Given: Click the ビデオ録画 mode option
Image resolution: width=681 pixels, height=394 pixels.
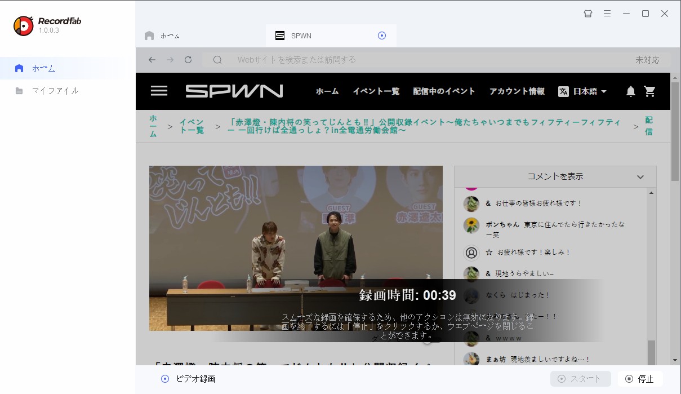Looking at the screenshot, I should [188, 379].
